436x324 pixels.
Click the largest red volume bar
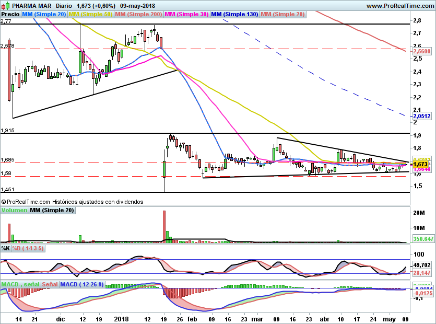point(164,227)
